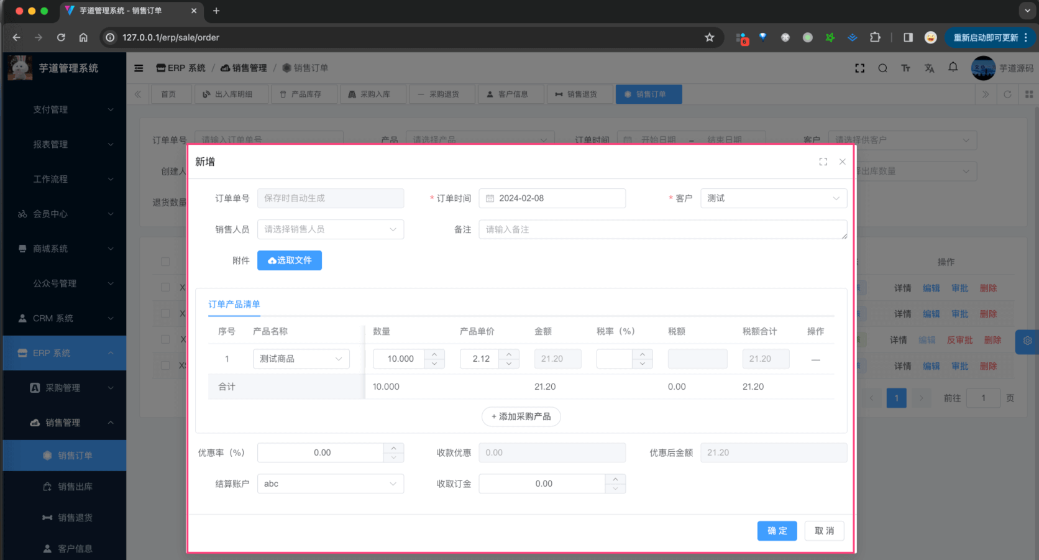Toggle page fullscreen icon in top bar
This screenshot has height=560, width=1039.
click(x=859, y=68)
